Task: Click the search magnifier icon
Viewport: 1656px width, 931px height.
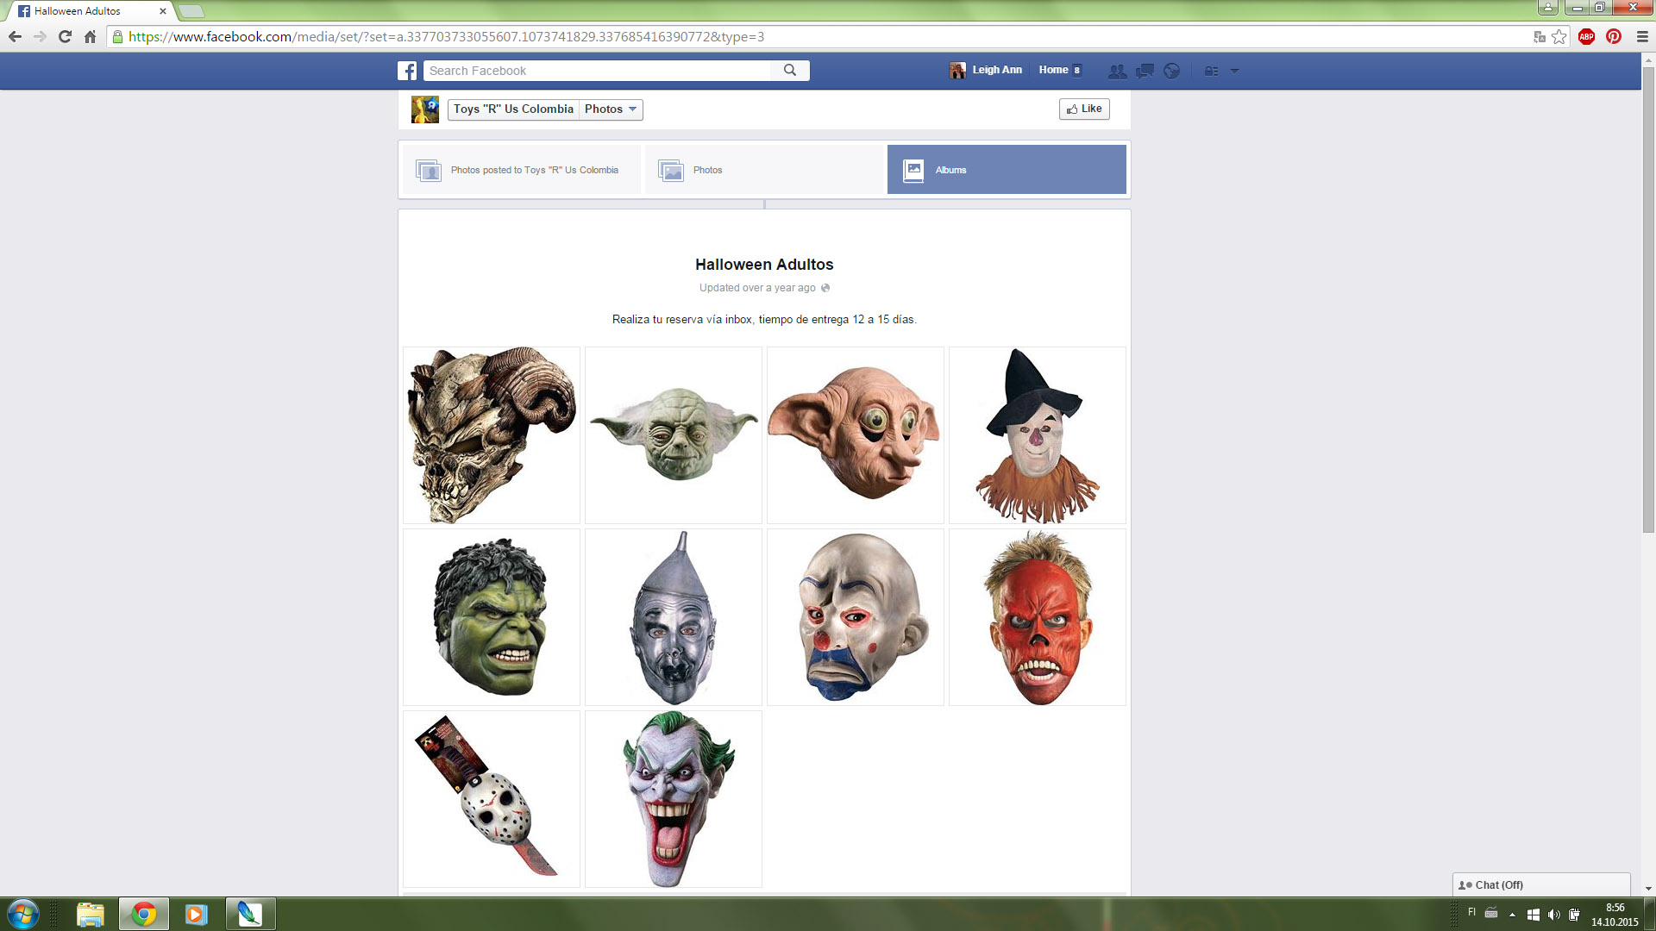Action: point(789,71)
